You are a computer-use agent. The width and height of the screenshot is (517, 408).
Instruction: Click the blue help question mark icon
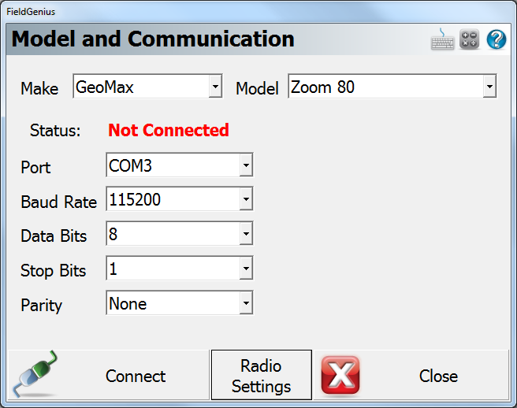pyautogui.click(x=497, y=40)
